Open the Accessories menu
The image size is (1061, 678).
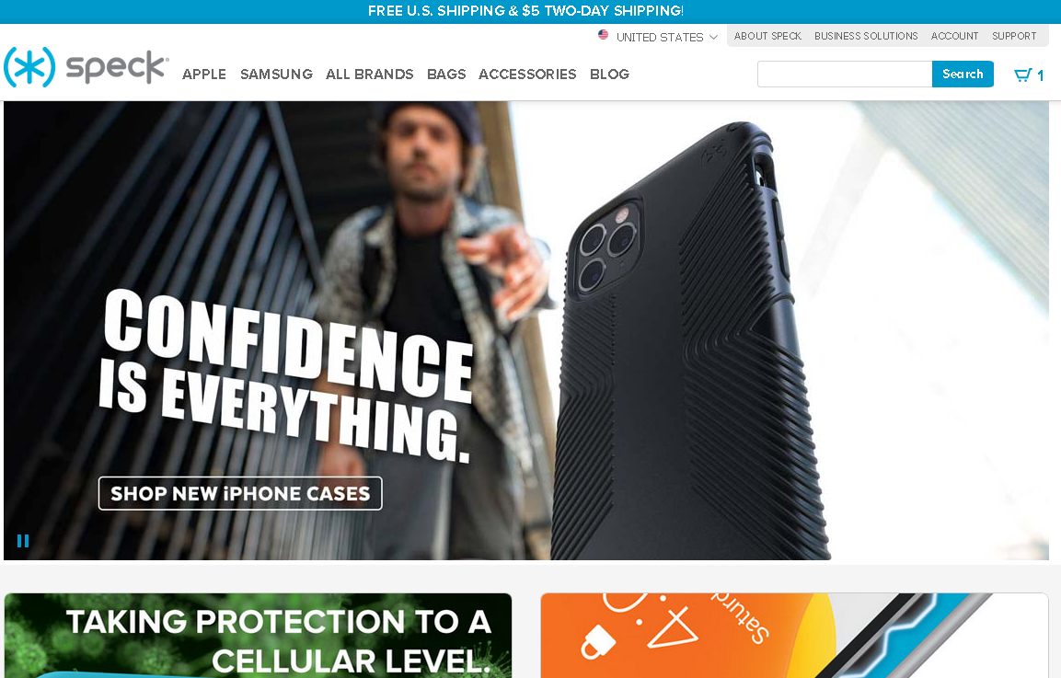tap(527, 75)
